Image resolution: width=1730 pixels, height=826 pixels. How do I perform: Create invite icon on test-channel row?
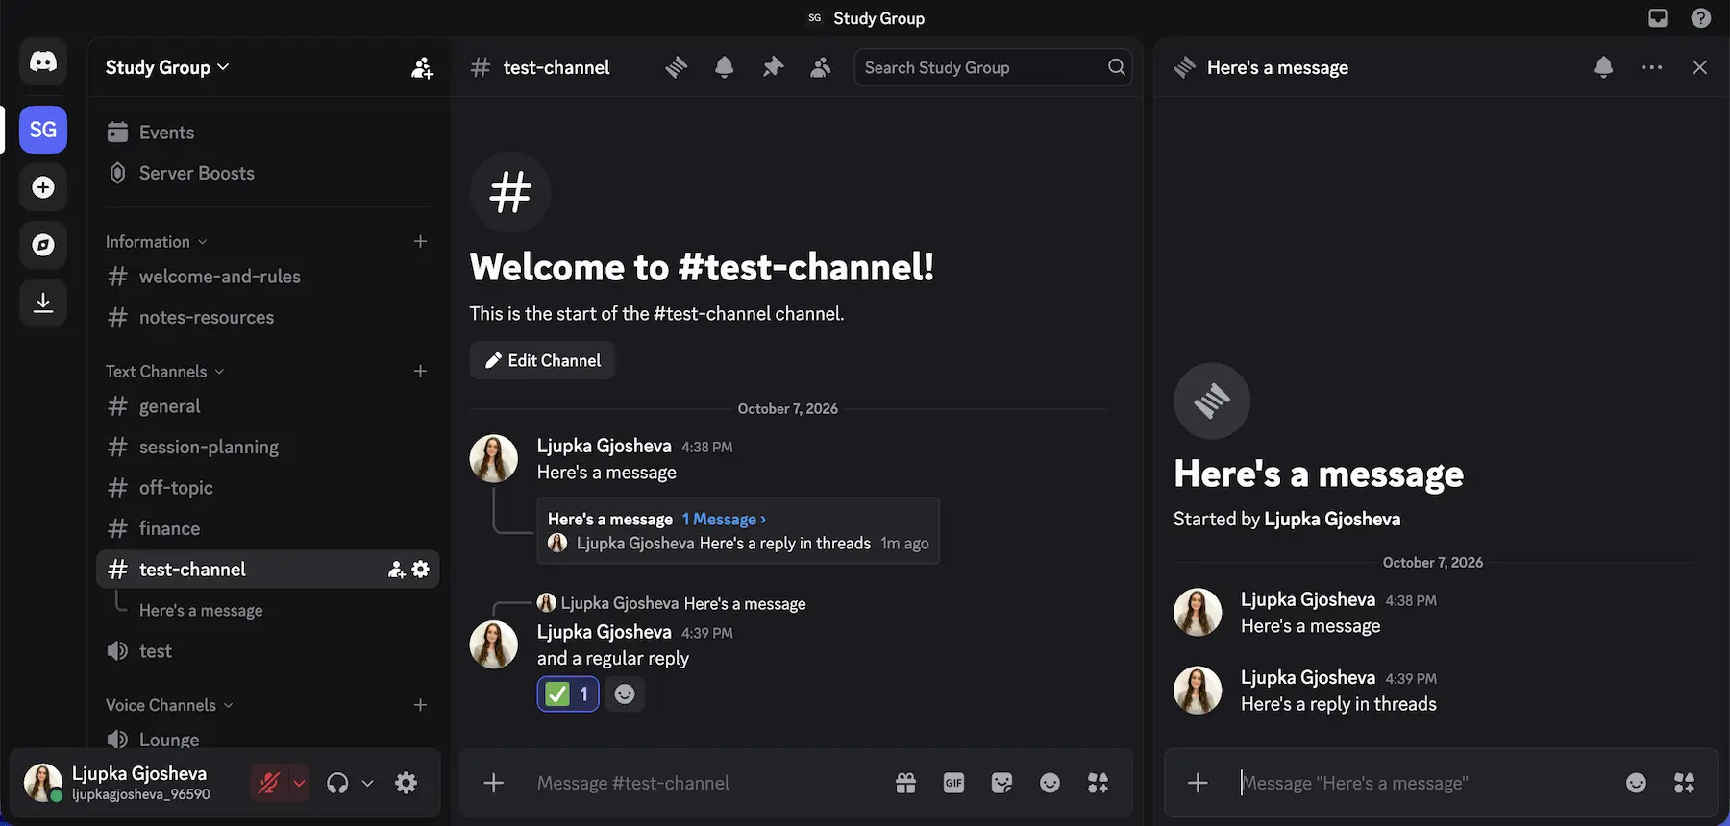click(396, 570)
